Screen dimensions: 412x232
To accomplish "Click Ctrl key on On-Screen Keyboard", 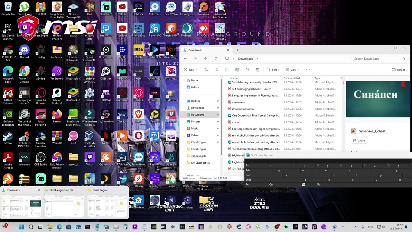I will 271,185.
